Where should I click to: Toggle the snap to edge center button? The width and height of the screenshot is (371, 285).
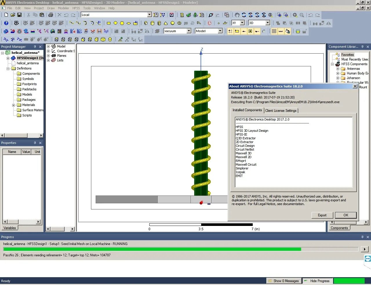point(244,31)
